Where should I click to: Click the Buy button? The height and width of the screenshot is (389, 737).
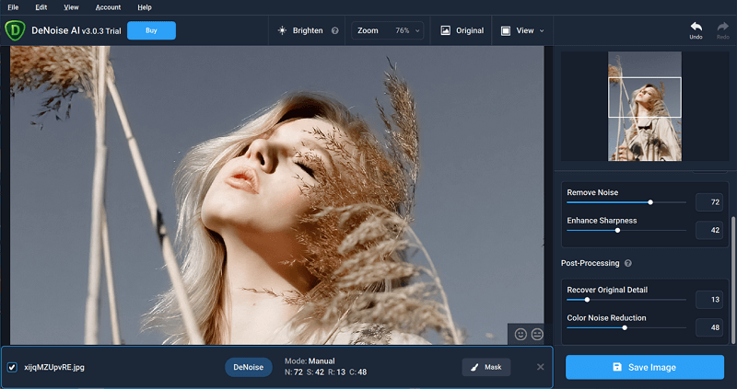tap(151, 30)
